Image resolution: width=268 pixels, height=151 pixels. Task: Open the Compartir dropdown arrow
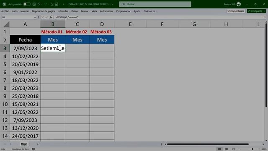click(264, 11)
